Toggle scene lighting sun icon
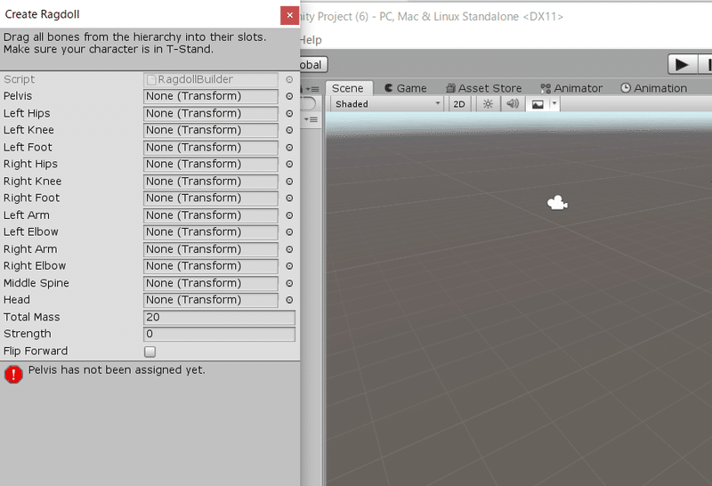The height and width of the screenshot is (486, 712). (x=488, y=104)
